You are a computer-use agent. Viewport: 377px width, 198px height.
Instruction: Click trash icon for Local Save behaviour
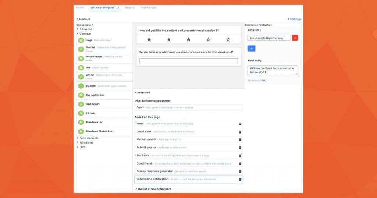[240, 132]
